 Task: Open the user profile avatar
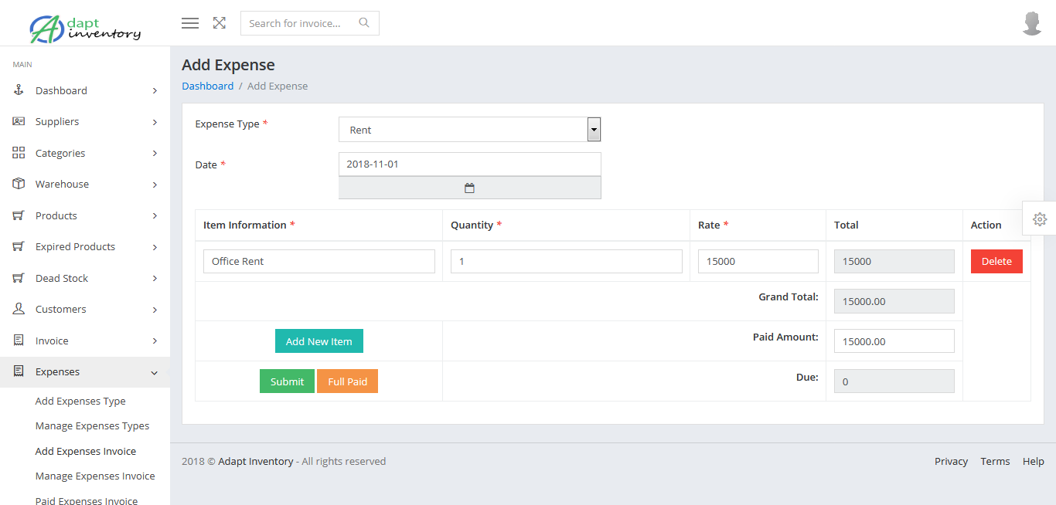[x=1032, y=22]
